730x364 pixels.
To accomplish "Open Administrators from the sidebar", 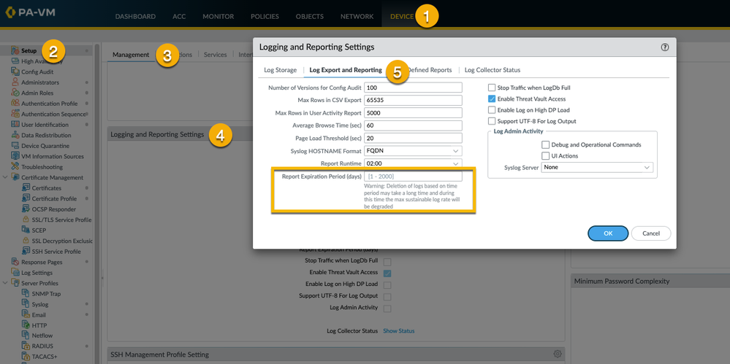I will pos(39,82).
